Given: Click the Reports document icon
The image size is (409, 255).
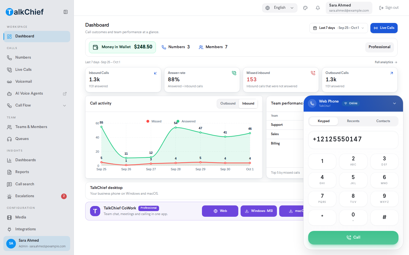Looking at the screenshot, I should [x=9, y=172].
